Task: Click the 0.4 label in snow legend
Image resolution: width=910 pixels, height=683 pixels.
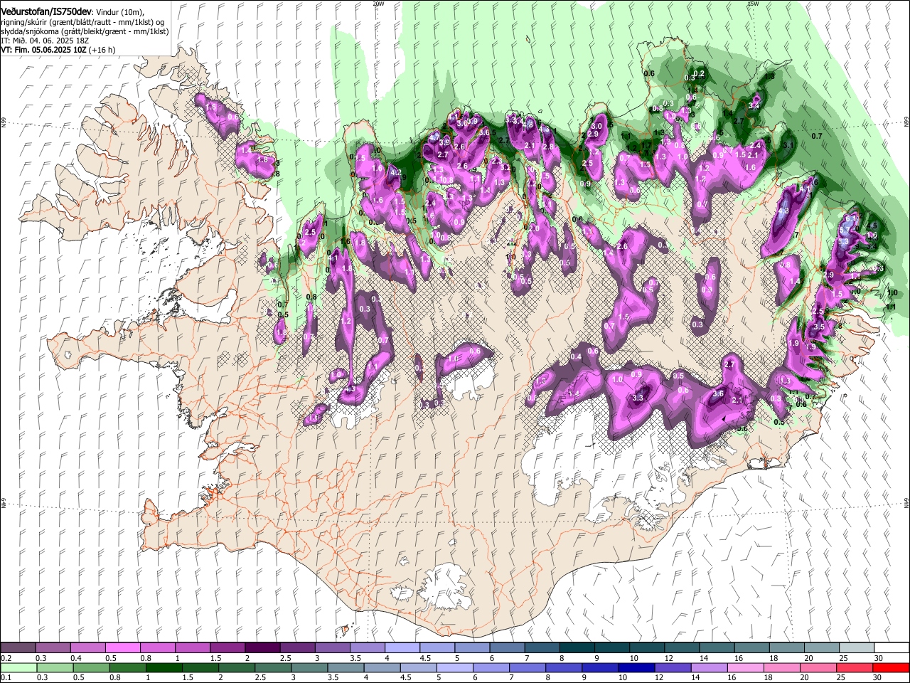Action: [x=75, y=658]
